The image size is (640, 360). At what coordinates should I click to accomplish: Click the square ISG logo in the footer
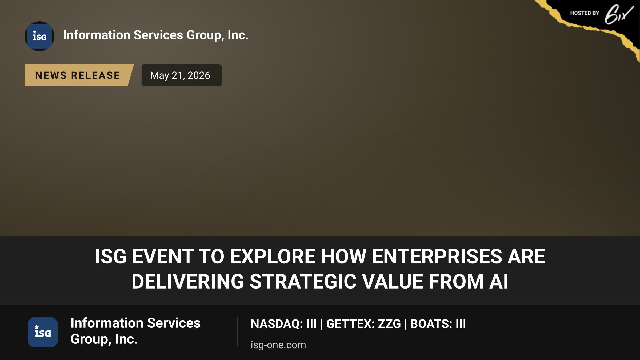click(x=43, y=332)
